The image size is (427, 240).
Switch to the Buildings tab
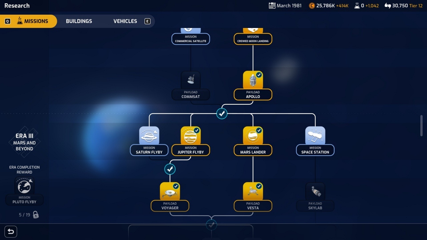coord(79,21)
